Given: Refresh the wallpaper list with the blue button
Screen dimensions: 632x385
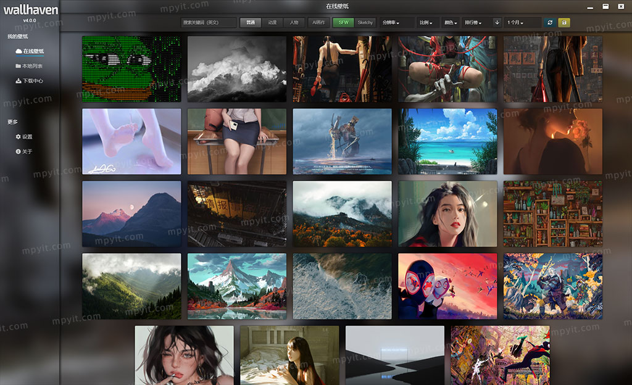Looking at the screenshot, I should pos(550,23).
